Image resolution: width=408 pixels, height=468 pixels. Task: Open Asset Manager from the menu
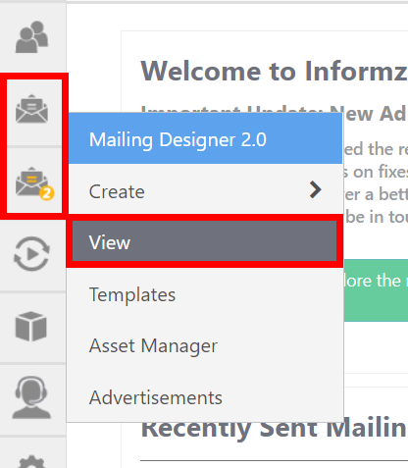point(205,345)
